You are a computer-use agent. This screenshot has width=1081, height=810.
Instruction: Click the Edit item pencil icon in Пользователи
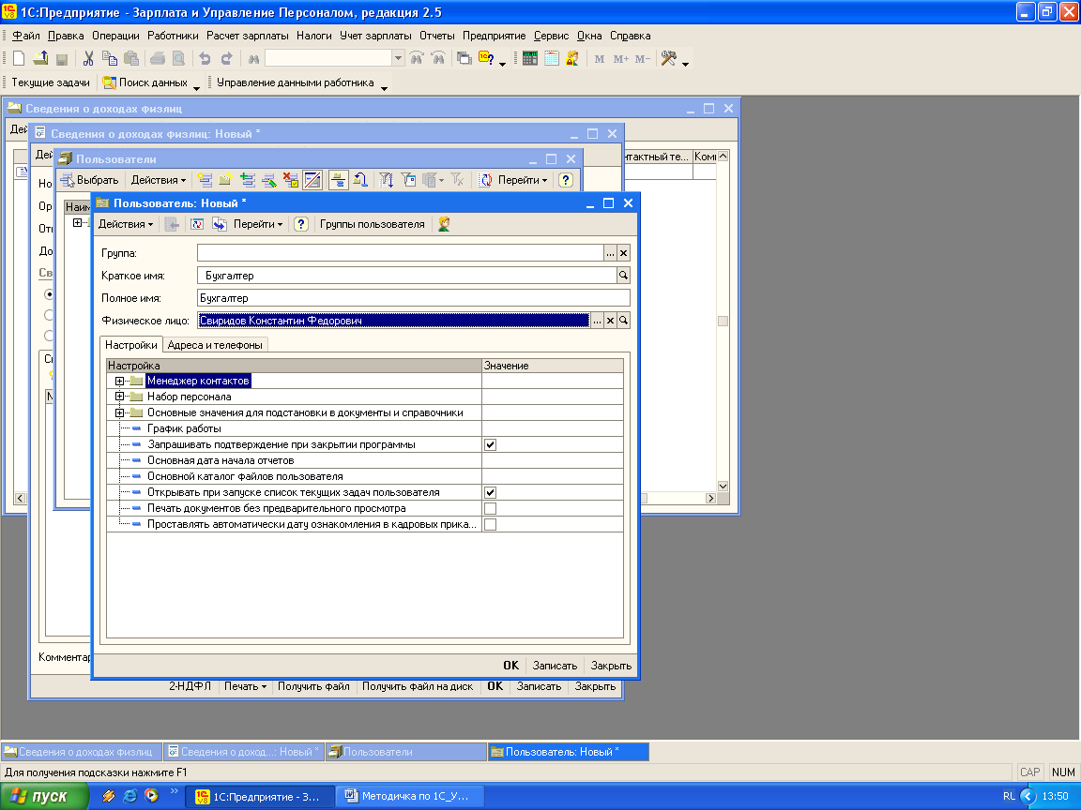(x=269, y=180)
